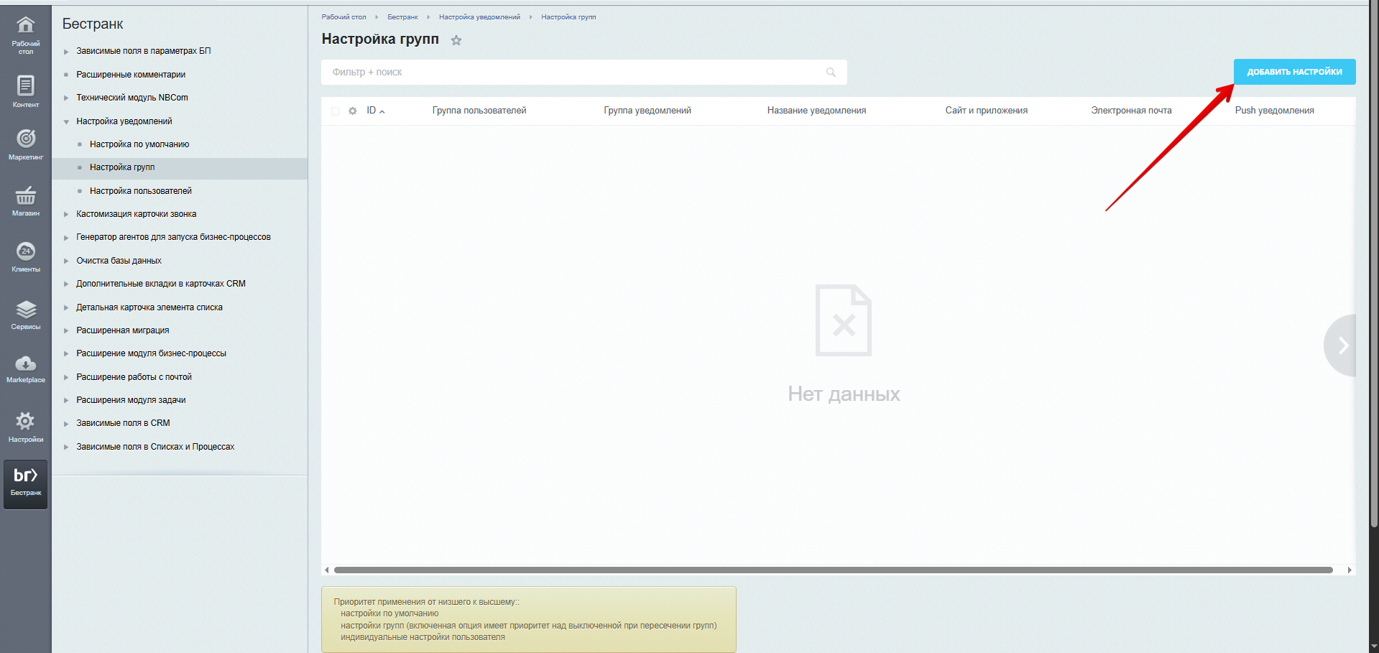Toggle the select-all checkbox in table header

coord(336,111)
